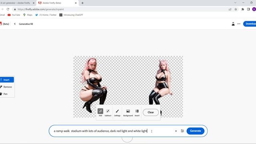Open prompt settings sliders icon
Viewport: 256px width, 144px height.
coord(182,131)
